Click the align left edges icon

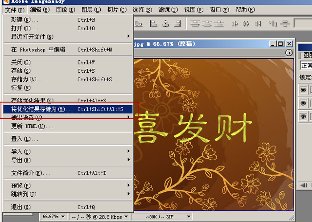click(x=153, y=24)
